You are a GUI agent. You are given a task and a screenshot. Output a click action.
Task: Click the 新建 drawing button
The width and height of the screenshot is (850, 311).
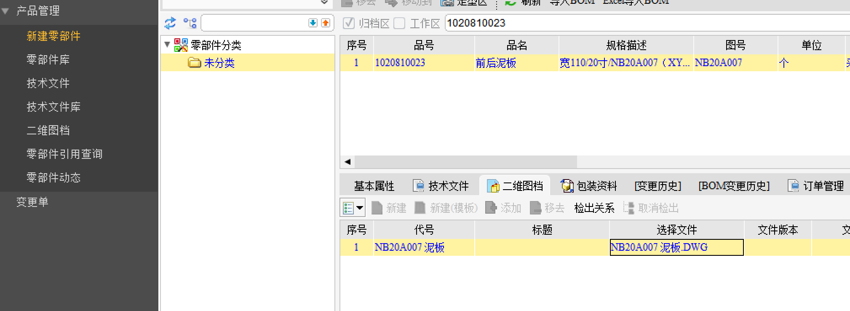pos(389,208)
